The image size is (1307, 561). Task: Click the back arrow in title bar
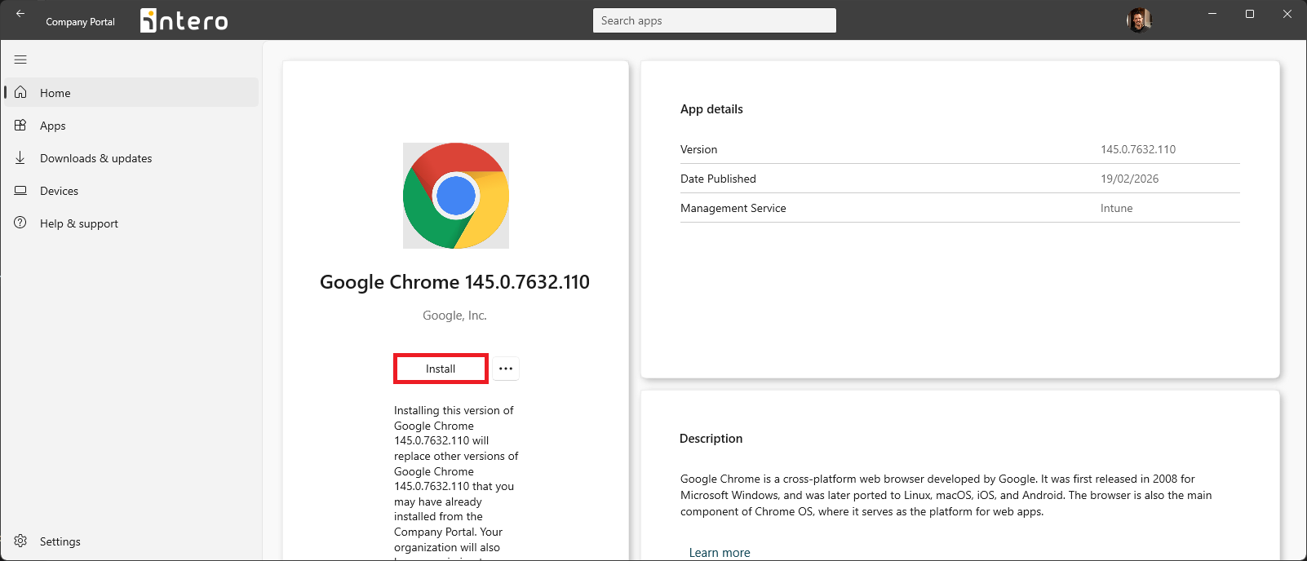tap(20, 14)
